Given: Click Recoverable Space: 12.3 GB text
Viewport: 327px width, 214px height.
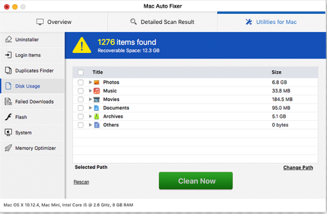Looking at the screenshot, I should tap(128, 51).
